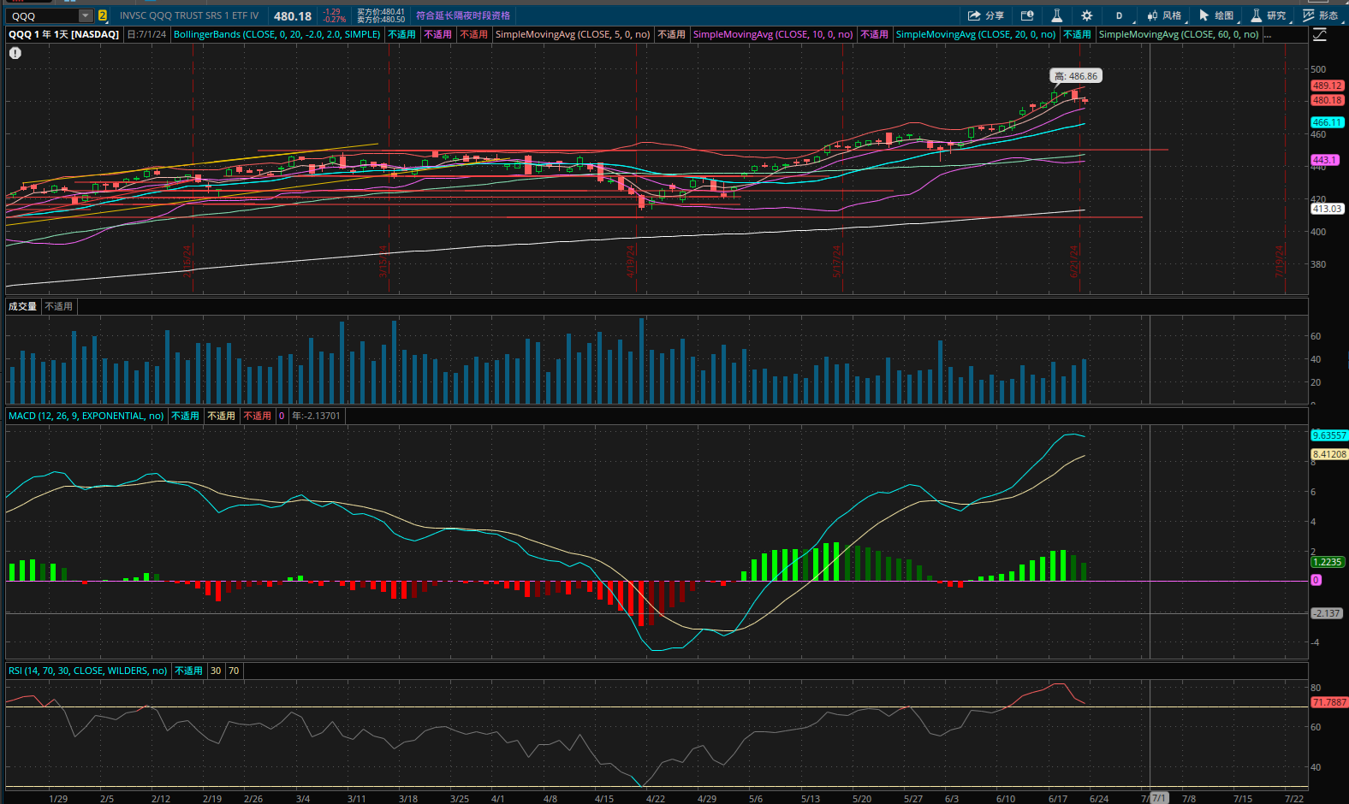Click the 成交量 volume panel label
Viewport: 1349px width, 804px height.
click(x=23, y=306)
